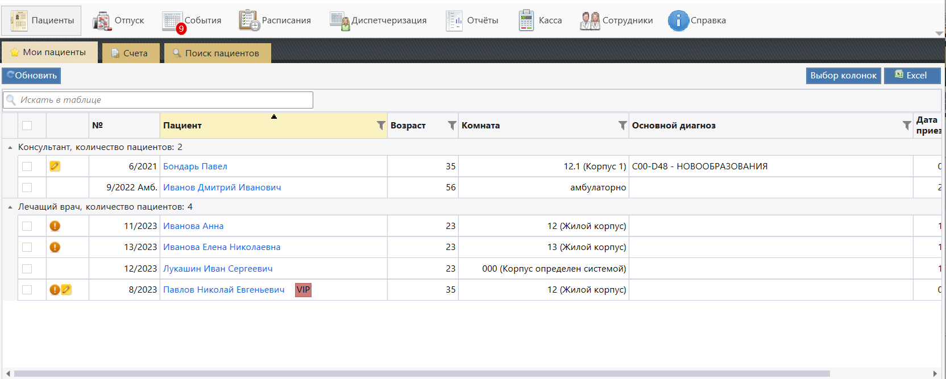Collapse the Консультант patient group
This screenshot has height=379, width=946.
point(10,148)
